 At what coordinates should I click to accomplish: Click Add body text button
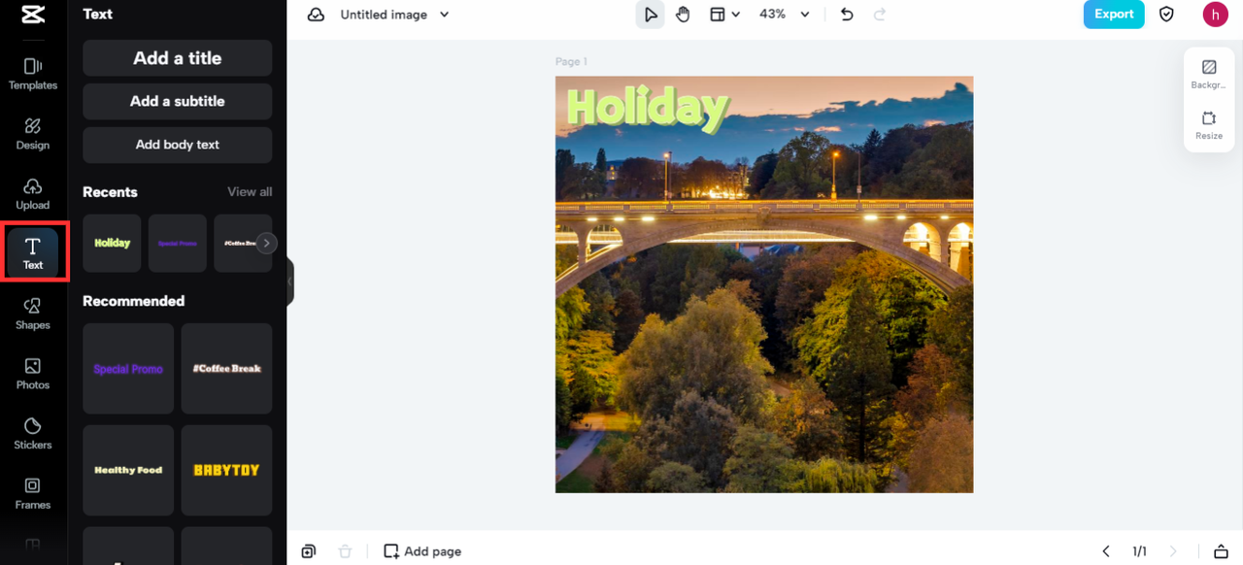177,145
